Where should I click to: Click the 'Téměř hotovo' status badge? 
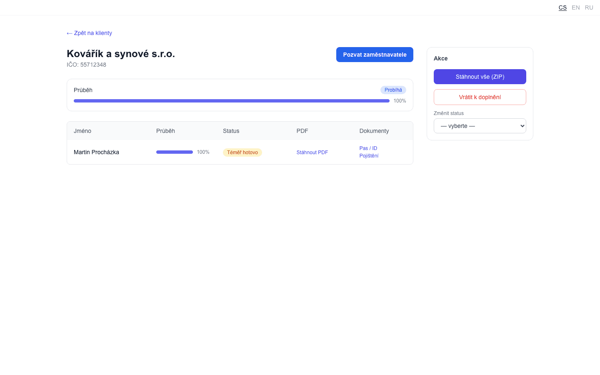[242, 152]
